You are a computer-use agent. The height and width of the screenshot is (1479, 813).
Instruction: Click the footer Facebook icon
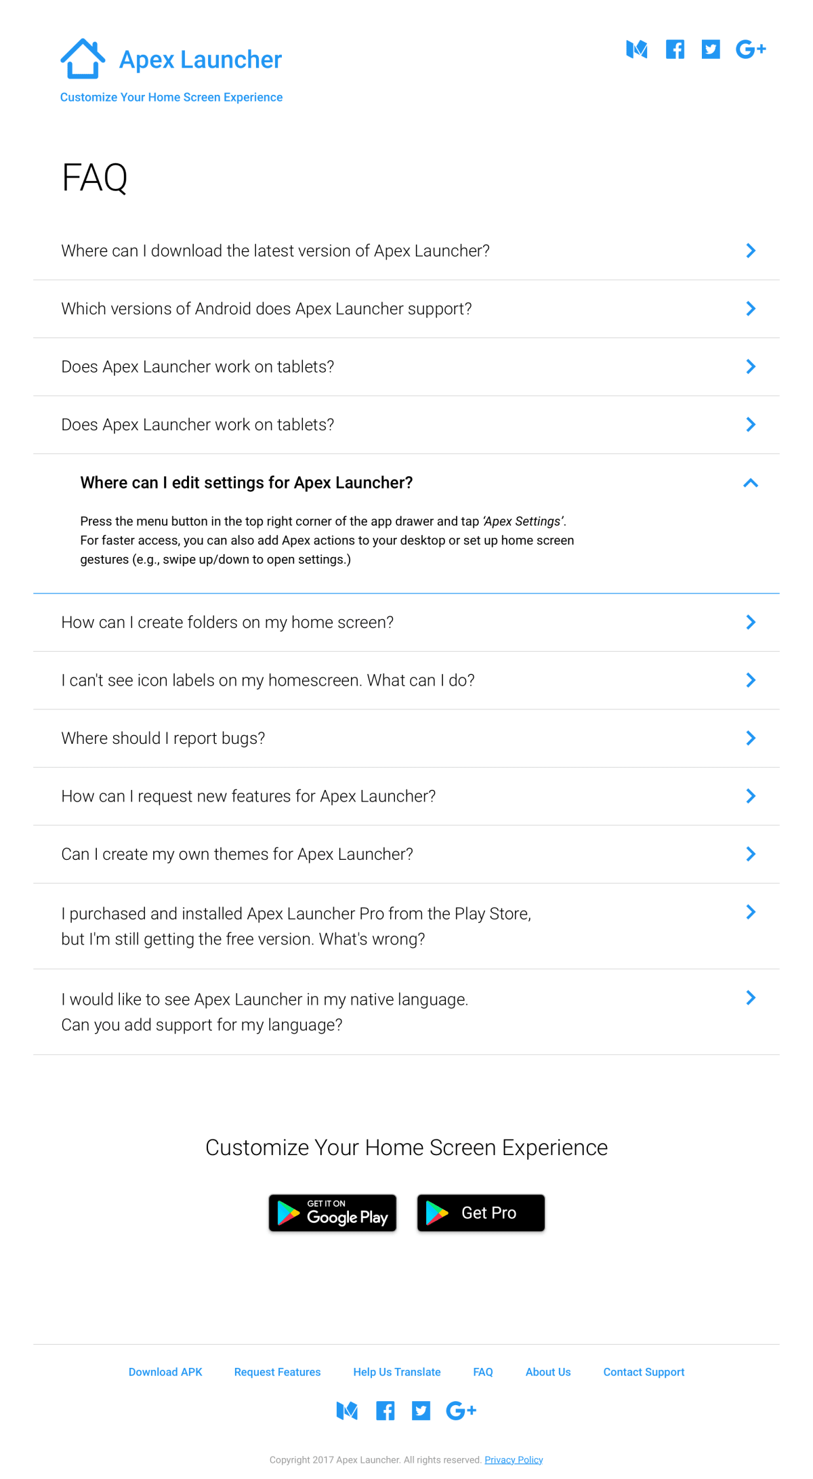click(385, 1411)
